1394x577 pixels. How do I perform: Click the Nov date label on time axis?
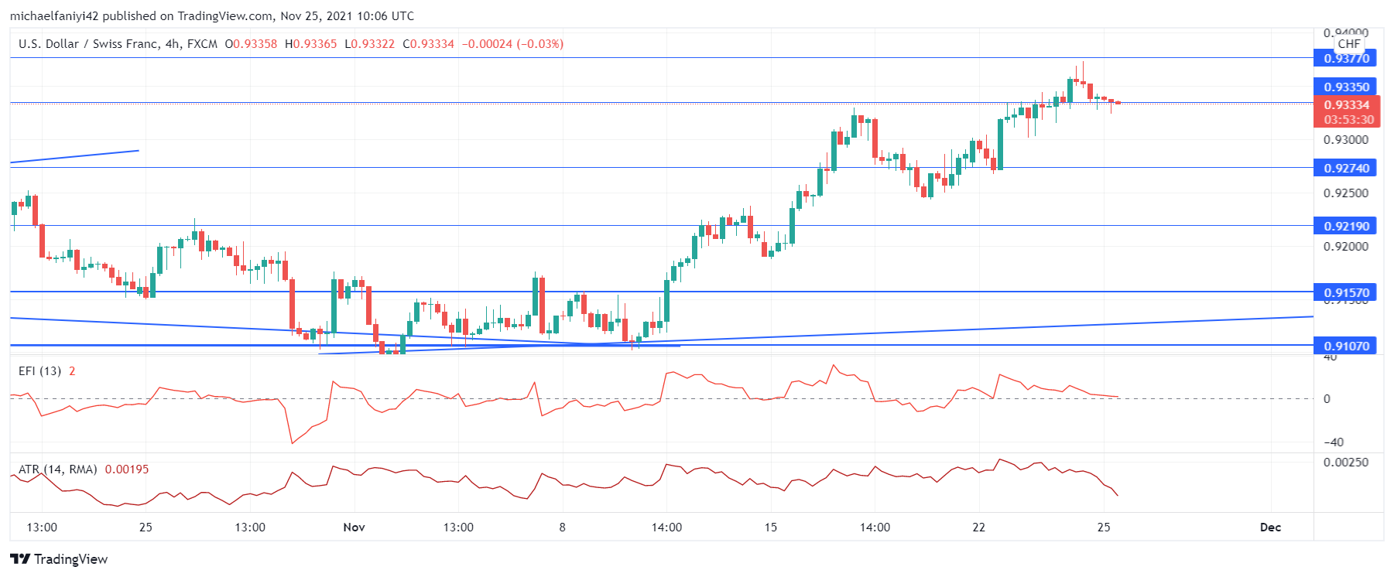(354, 527)
